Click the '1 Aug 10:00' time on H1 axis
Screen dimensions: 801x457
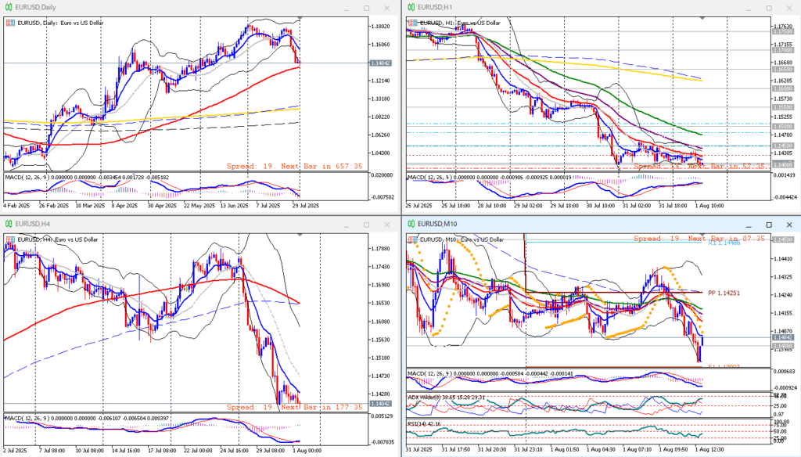(709, 206)
